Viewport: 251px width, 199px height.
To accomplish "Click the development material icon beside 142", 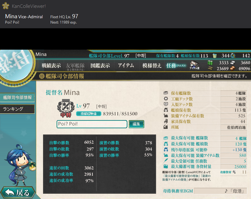I will point(233,56).
